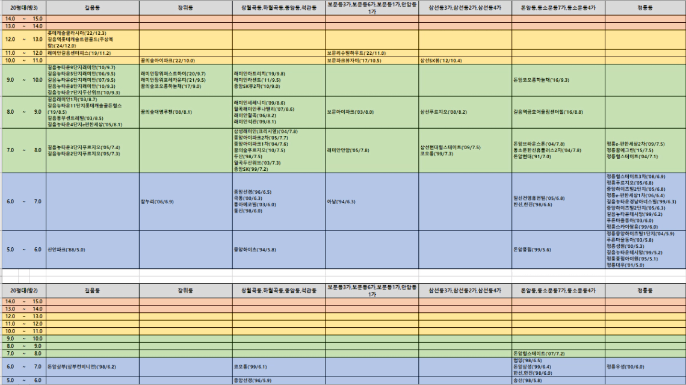686x385 pixels.
Task: Select the cell listing 래미안세레니티('09/8.6)
Action: click(x=279, y=112)
